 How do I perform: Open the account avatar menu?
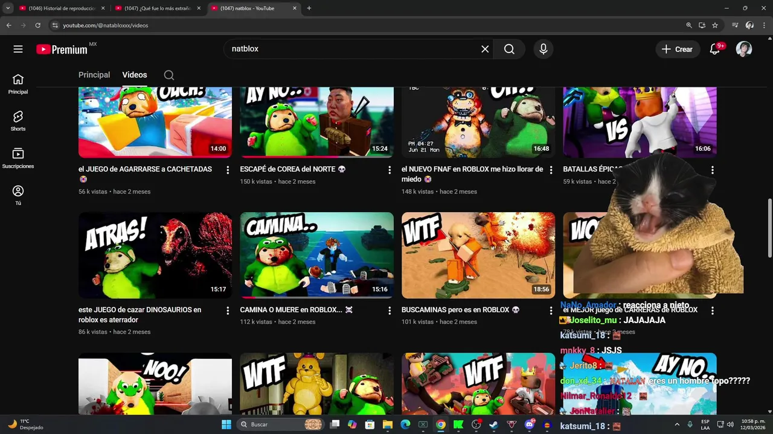coord(744,49)
